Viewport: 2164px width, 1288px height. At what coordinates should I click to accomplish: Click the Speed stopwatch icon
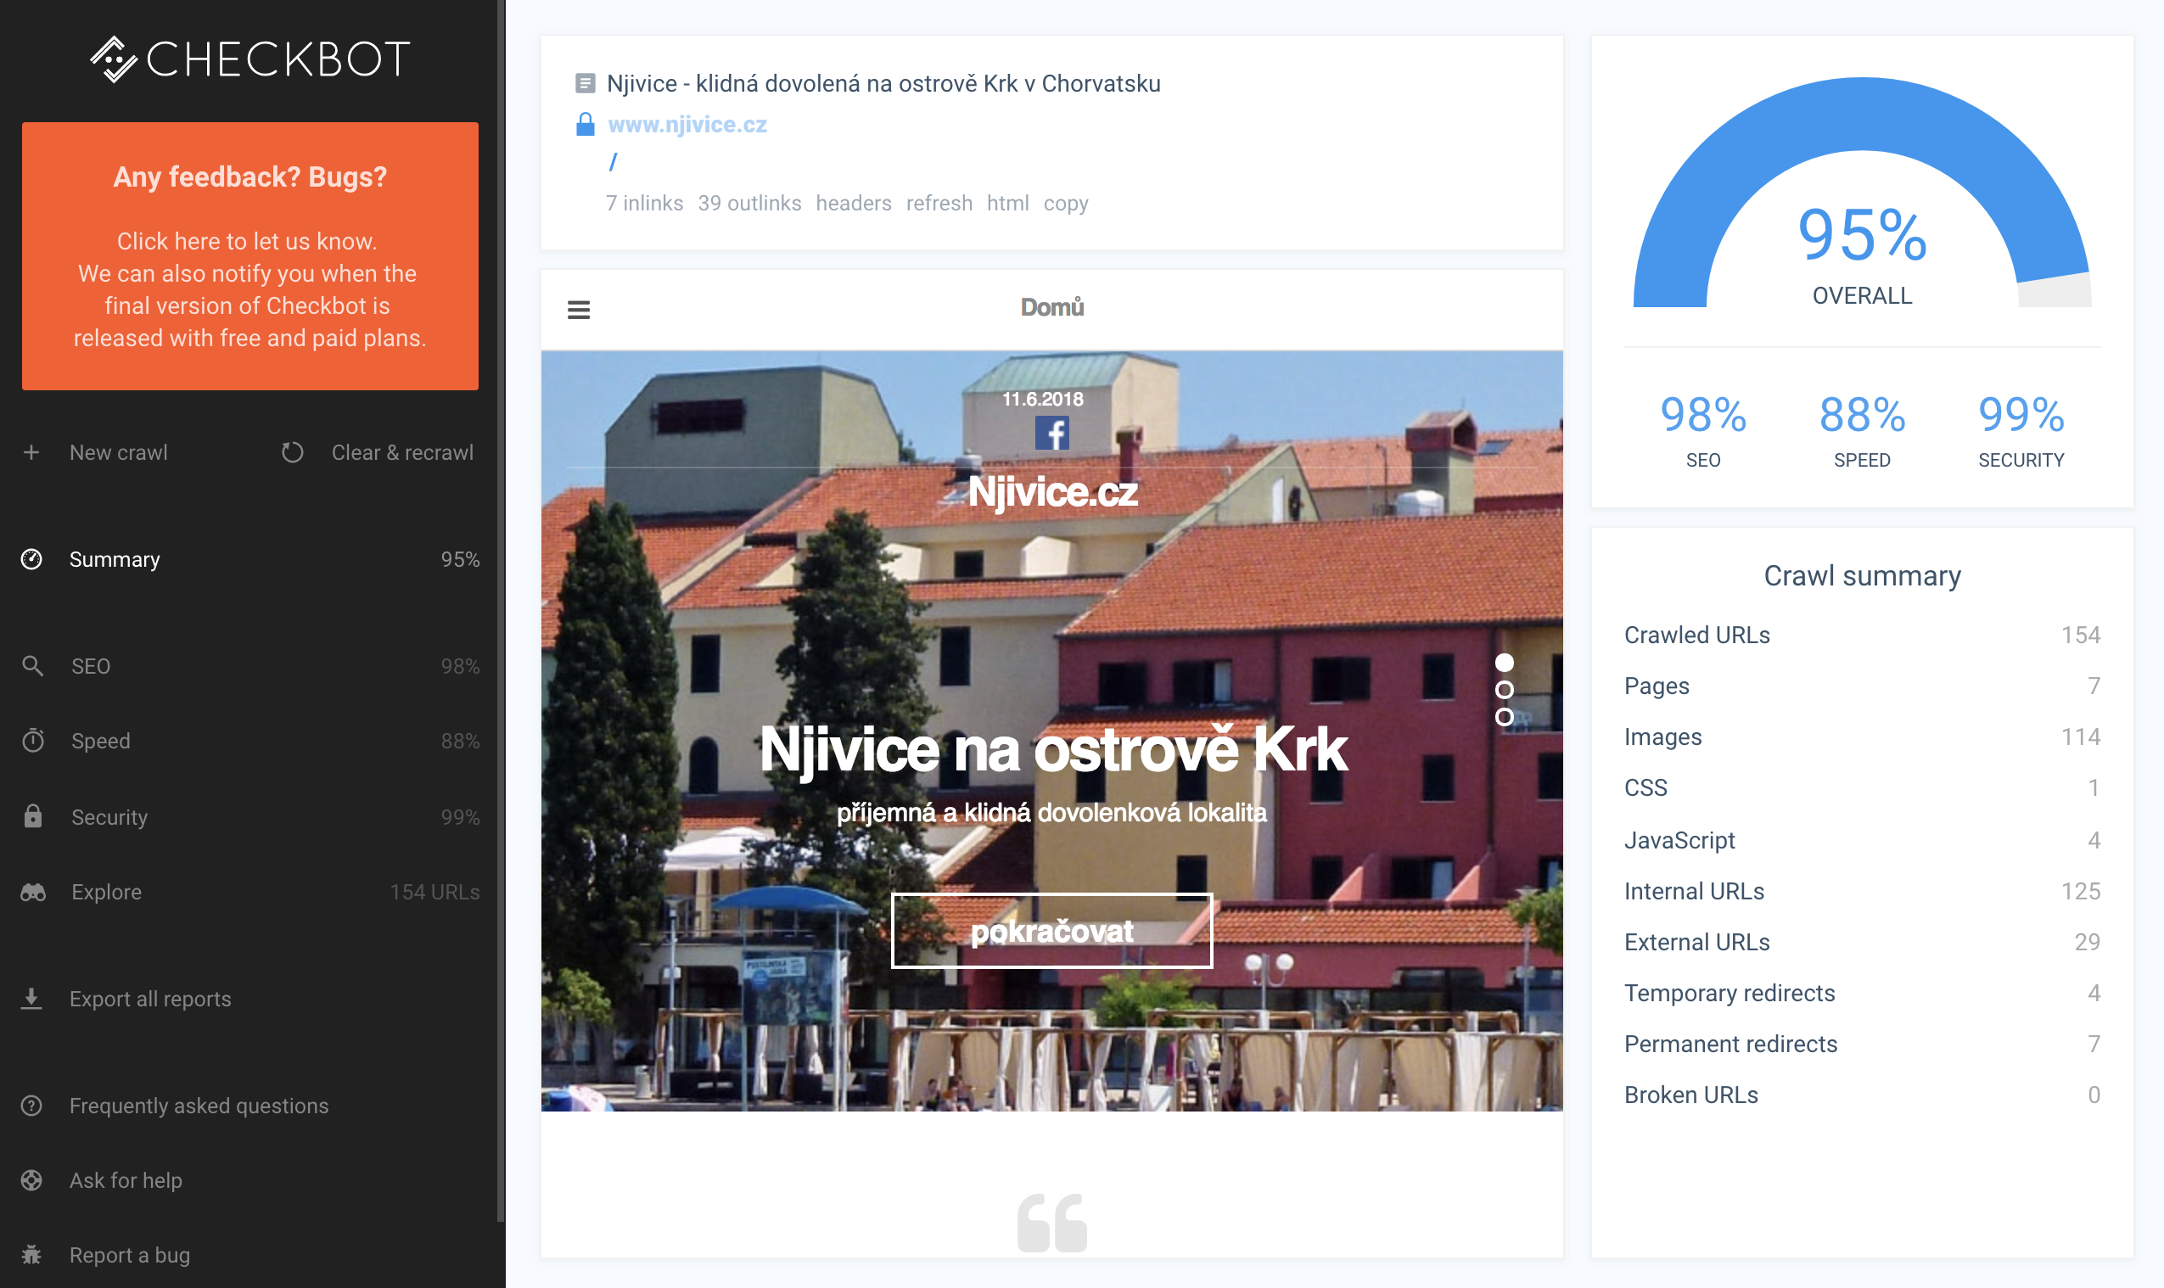coord(32,741)
